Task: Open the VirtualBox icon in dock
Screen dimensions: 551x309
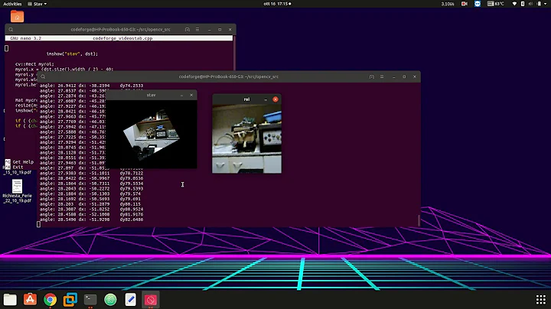Action: click(x=70, y=300)
